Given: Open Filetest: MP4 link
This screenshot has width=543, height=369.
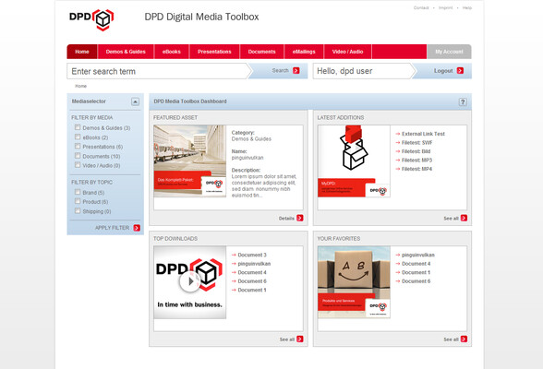Looking at the screenshot, I should point(417,169).
